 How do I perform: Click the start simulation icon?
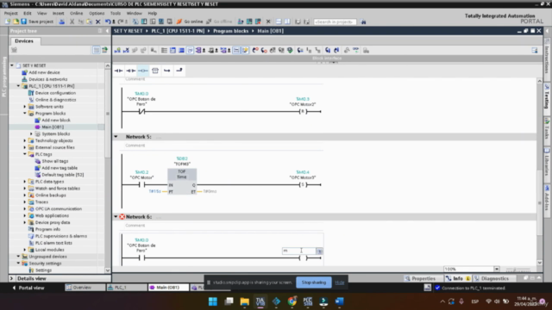tap(161, 22)
